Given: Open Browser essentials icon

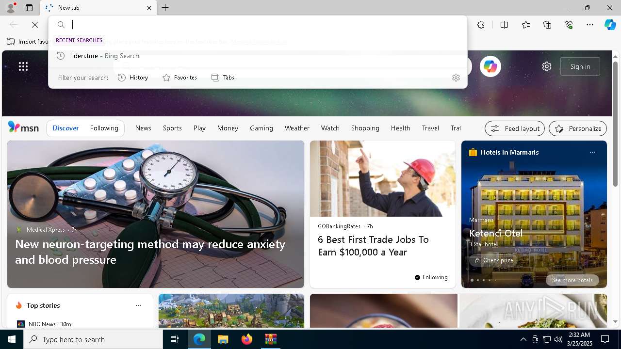Looking at the screenshot, I should [569, 25].
